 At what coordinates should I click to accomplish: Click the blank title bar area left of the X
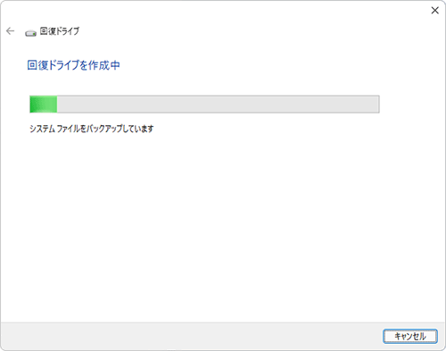pos(214,11)
